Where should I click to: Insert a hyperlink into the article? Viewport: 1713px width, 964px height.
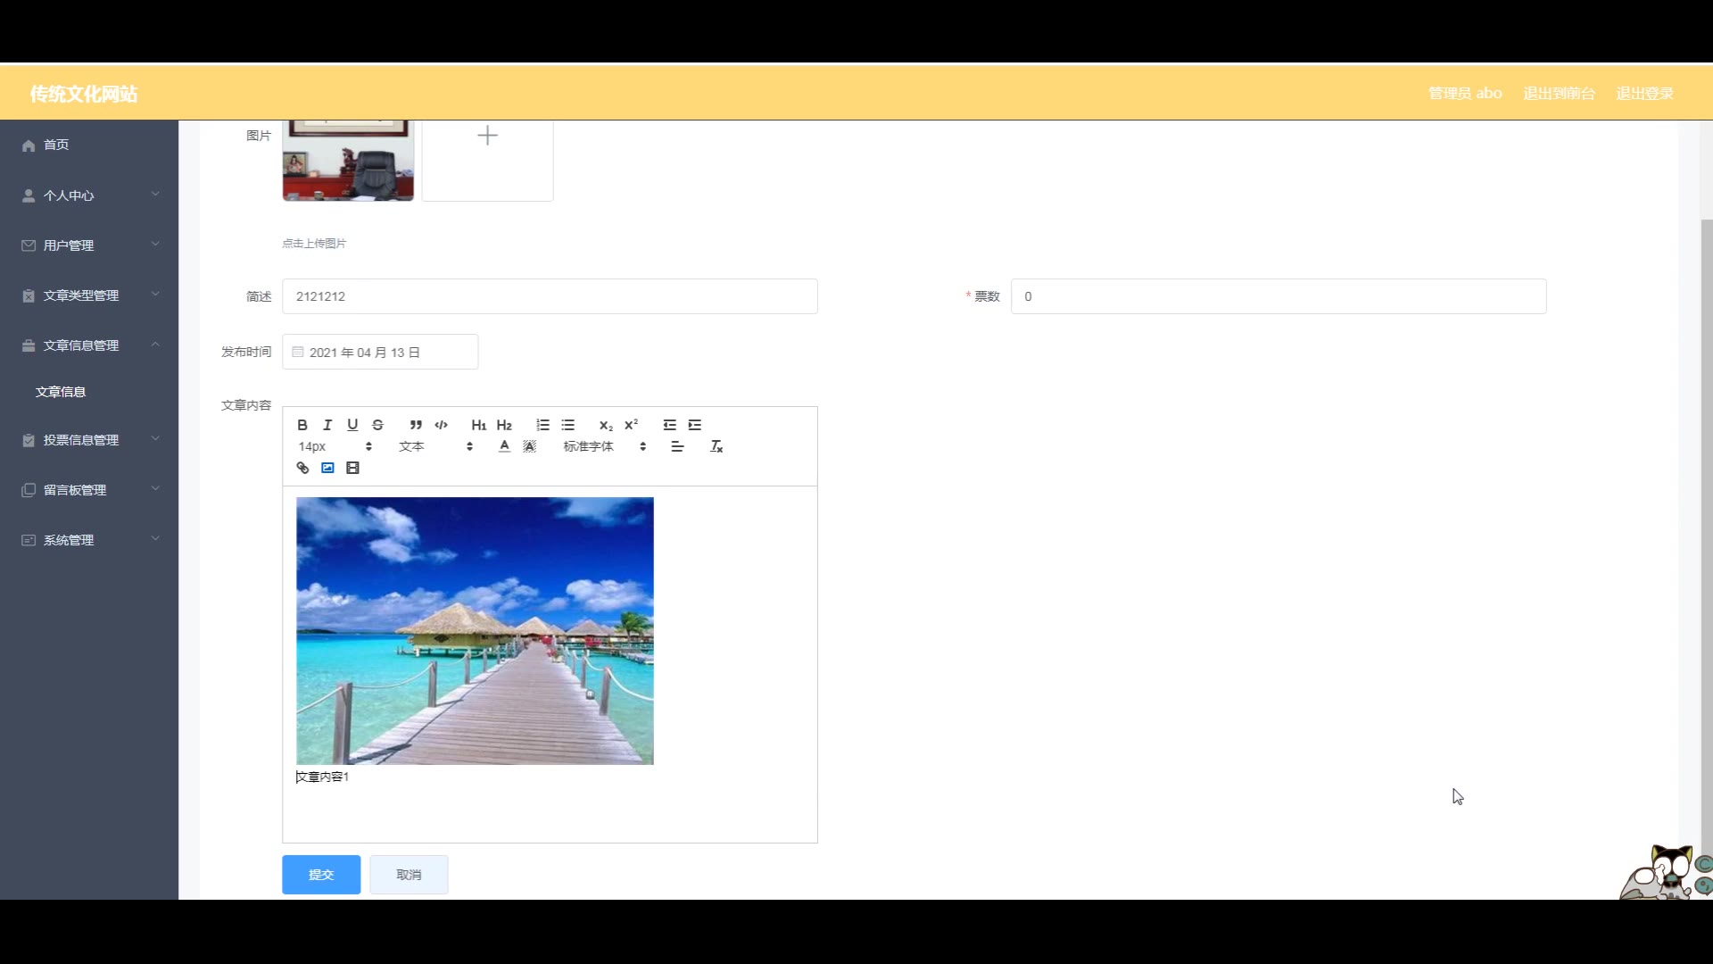tap(302, 468)
